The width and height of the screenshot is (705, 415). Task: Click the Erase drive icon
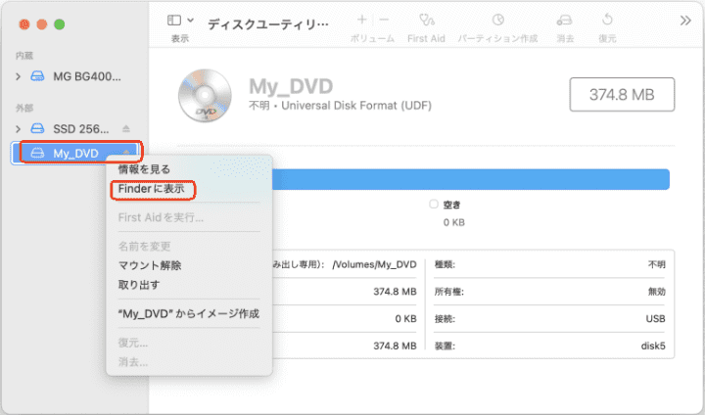pos(565,20)
